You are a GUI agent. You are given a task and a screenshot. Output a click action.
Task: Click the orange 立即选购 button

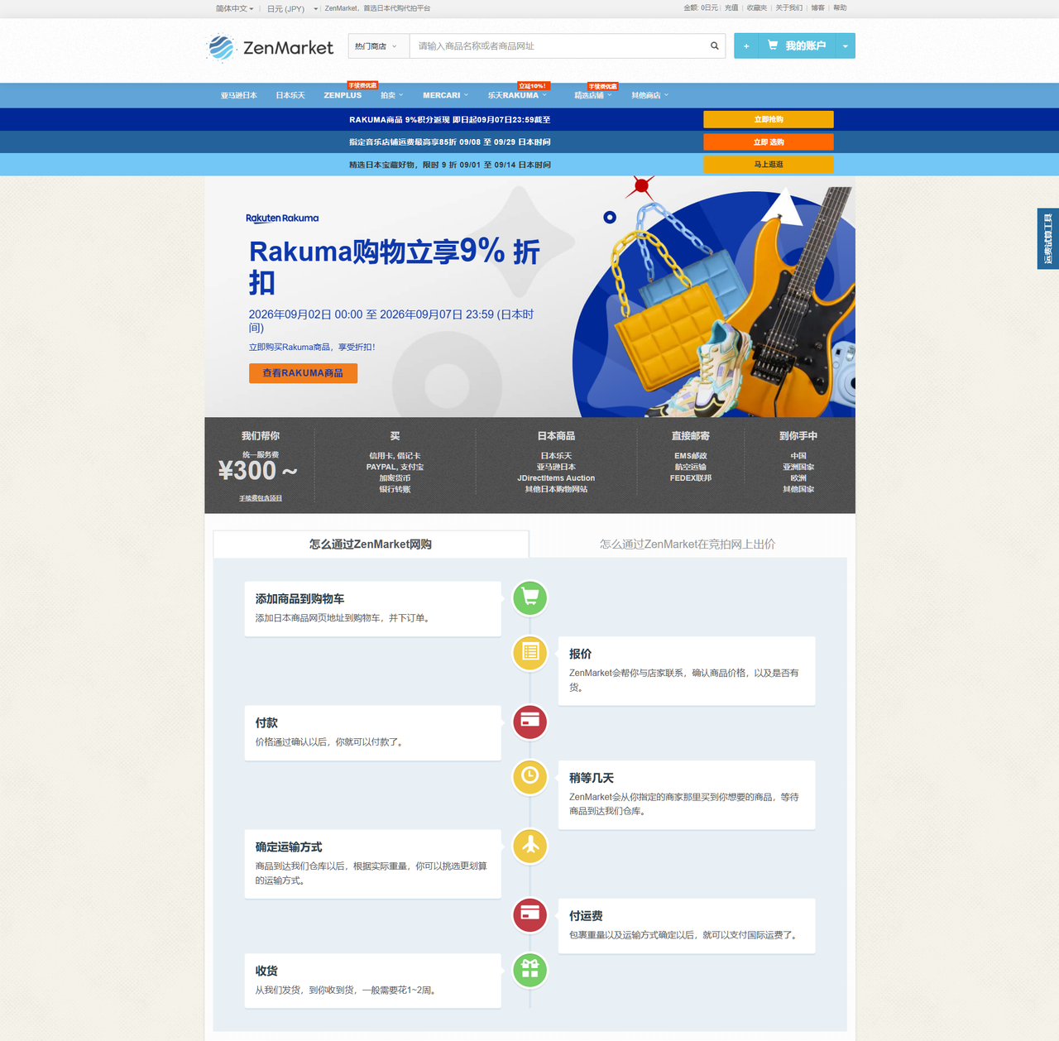[x=769, y=142]
